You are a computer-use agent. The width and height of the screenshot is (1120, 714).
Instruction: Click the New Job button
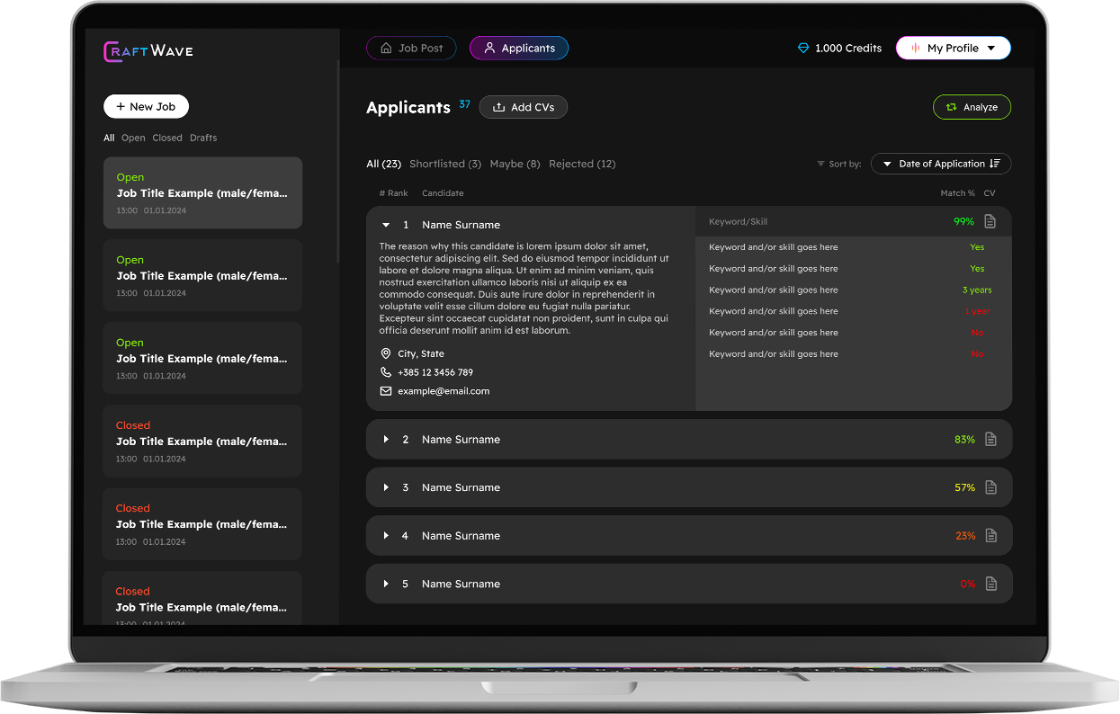(x=146, y=106)
